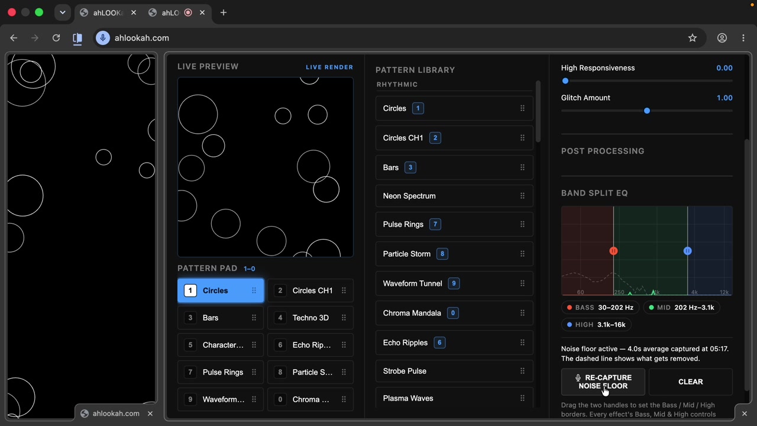Click the red bass/mid EQ border handle
This screenshot has height=426, width=757.
coord(613,251)
